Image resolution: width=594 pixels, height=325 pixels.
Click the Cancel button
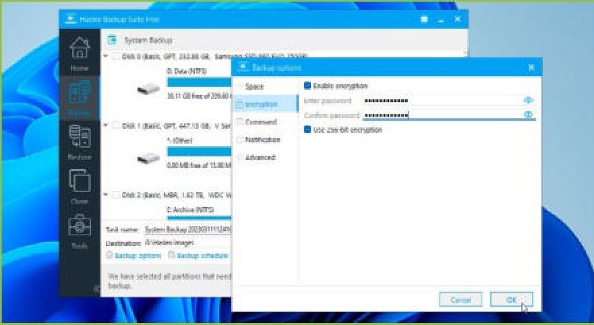(x=461, y=299)
